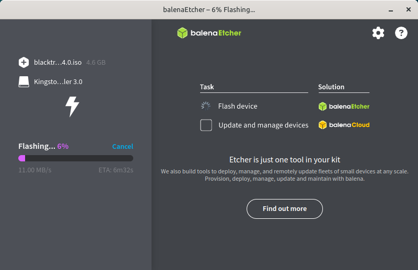Check the Update and manage devices checkbox

206,125
